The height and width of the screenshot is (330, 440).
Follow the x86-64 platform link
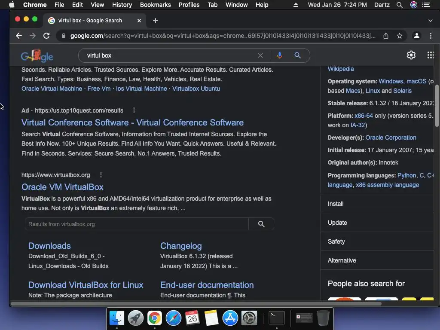364,116
